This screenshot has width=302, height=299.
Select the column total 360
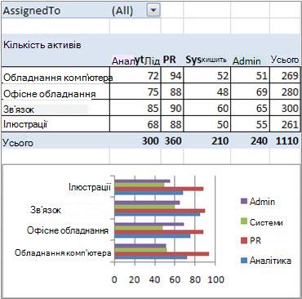[173, 141]
